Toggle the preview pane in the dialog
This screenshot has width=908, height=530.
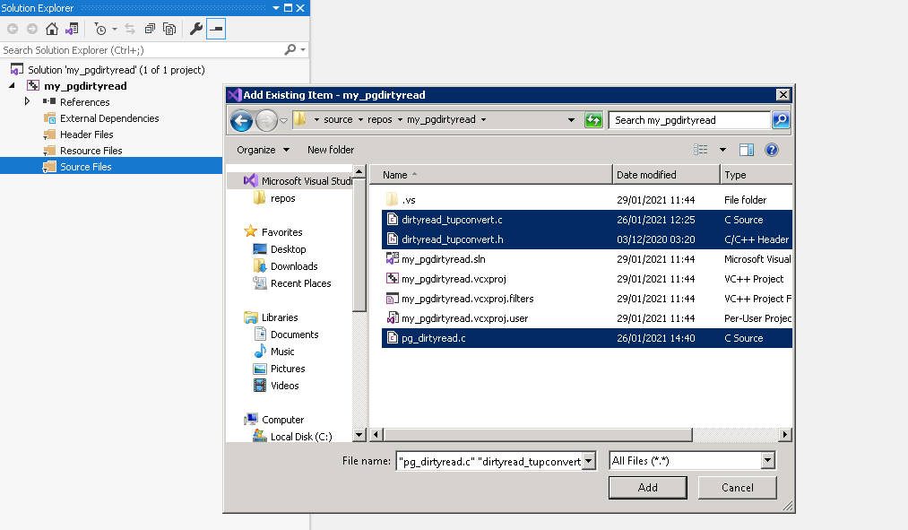click(x=748, y=149)
